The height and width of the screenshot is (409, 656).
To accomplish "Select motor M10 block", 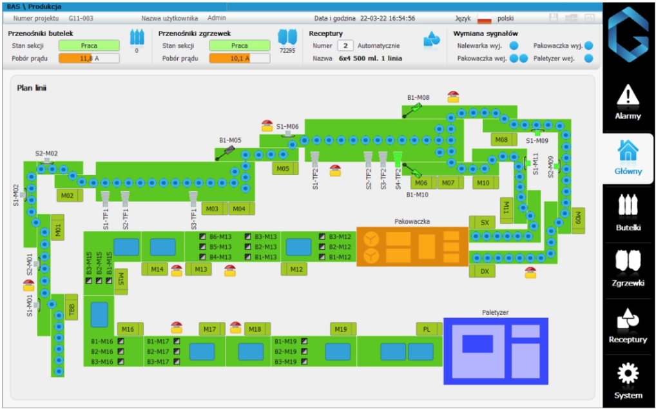I will click(485, 183).
